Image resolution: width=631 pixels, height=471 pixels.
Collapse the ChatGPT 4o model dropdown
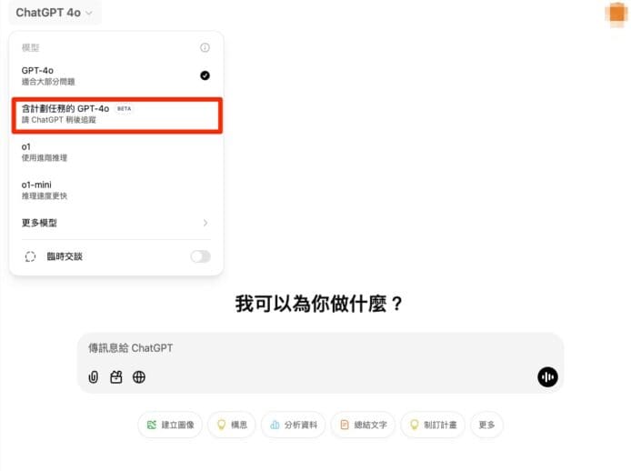[56, 13]
